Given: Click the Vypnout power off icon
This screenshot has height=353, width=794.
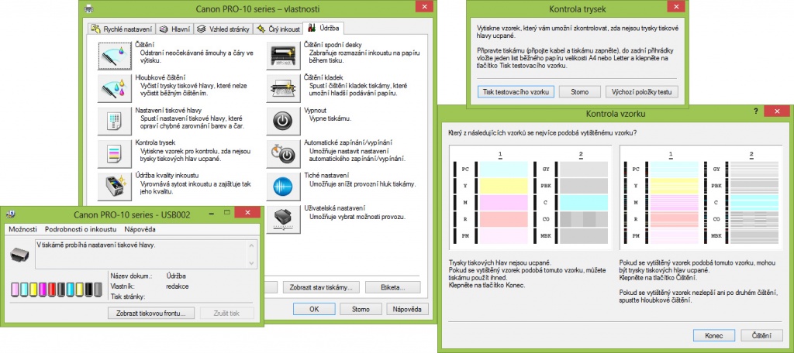Looking at the screenshot, I should [x=283, y=122].
